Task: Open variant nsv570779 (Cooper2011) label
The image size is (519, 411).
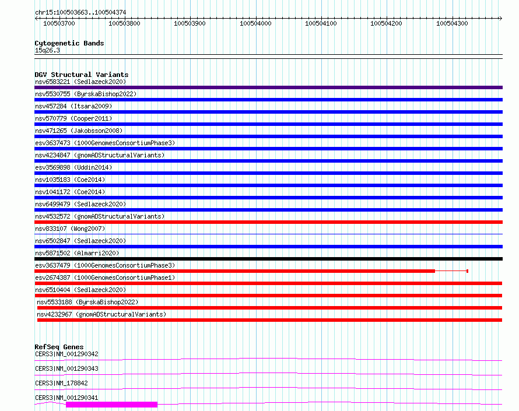Action: 73,118
